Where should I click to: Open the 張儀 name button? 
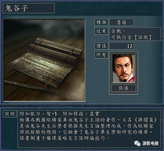click(x=124, y=88)
